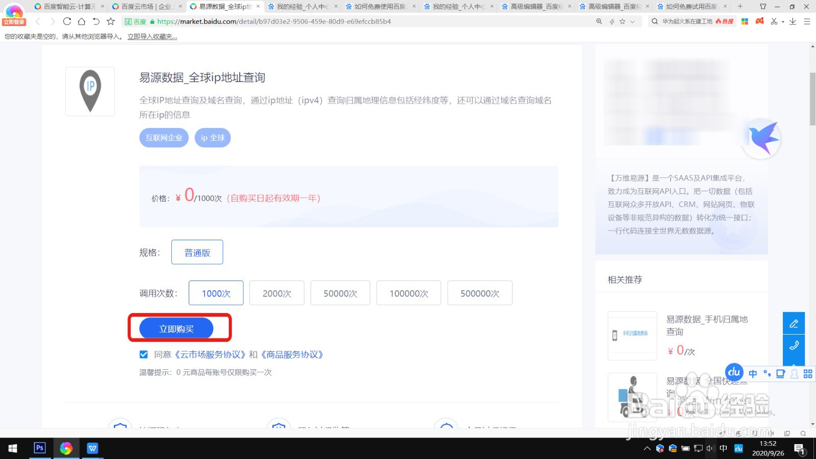
Task: Toggle the agreement checkbox
Action: (143, 354)
